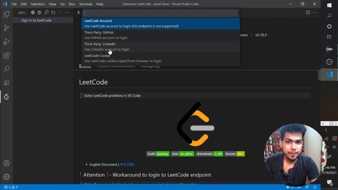Click the globe switch endpoint icon
Image resolution: width=338 pixels, height=190 pixels.
(x=33, y=13)
